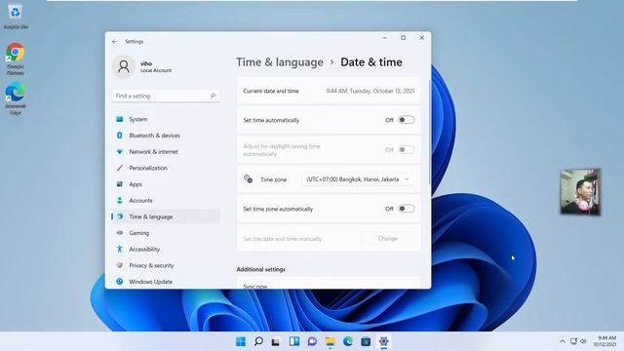Click the search magnifier in Find a setting
624x351 pixels.
coord(213,96)
